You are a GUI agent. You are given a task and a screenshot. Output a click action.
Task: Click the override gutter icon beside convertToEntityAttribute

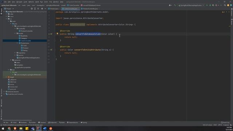click(51, 50)
